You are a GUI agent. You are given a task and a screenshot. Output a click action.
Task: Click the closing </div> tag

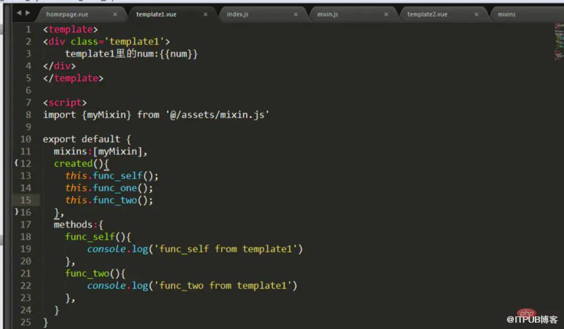(x=60, y=66)
